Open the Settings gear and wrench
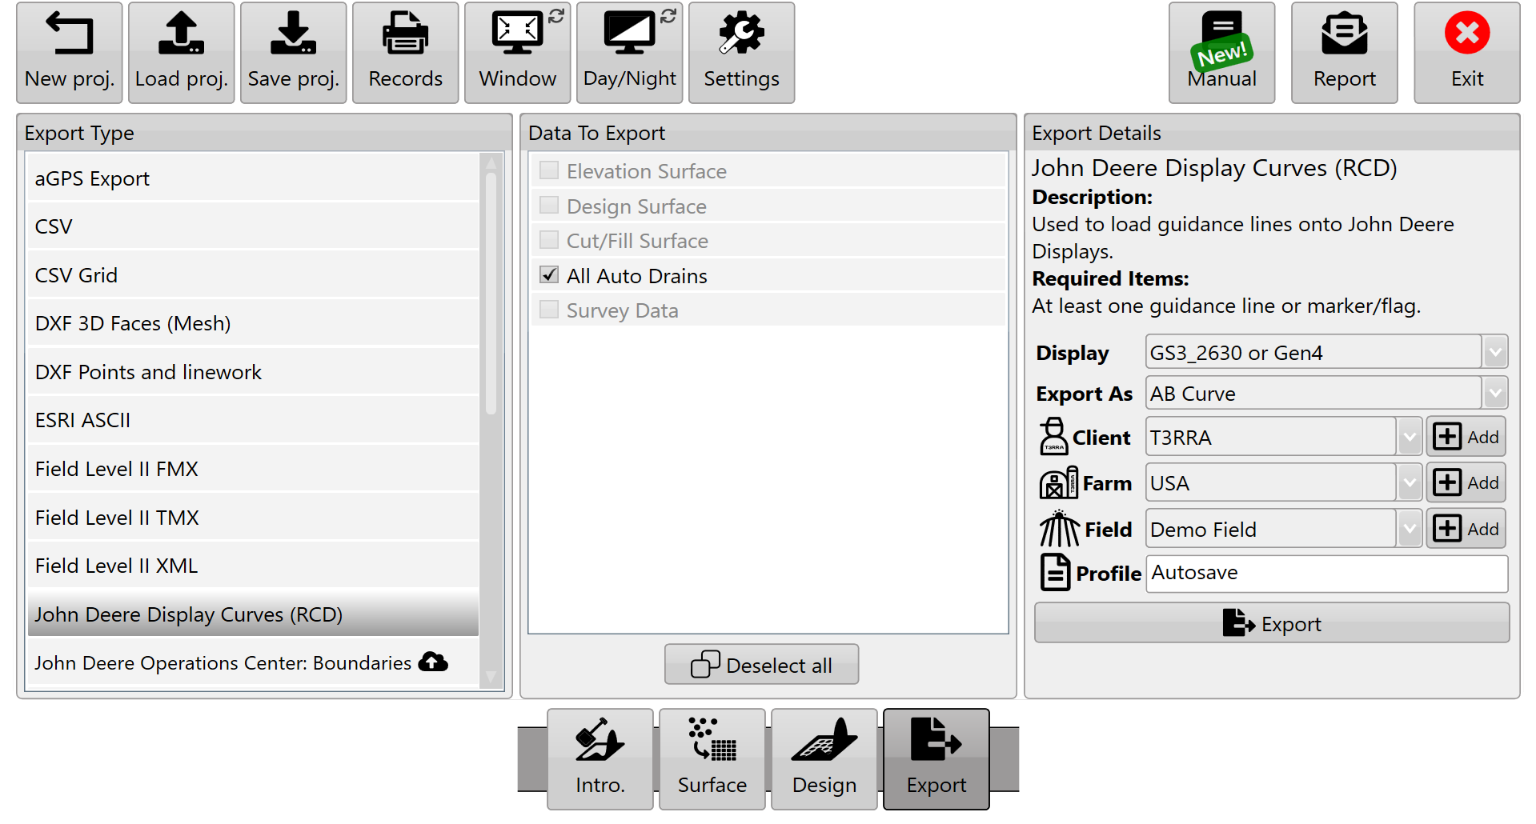Image resolution: width=1536 pixels, height=824 pixels. 742,53
